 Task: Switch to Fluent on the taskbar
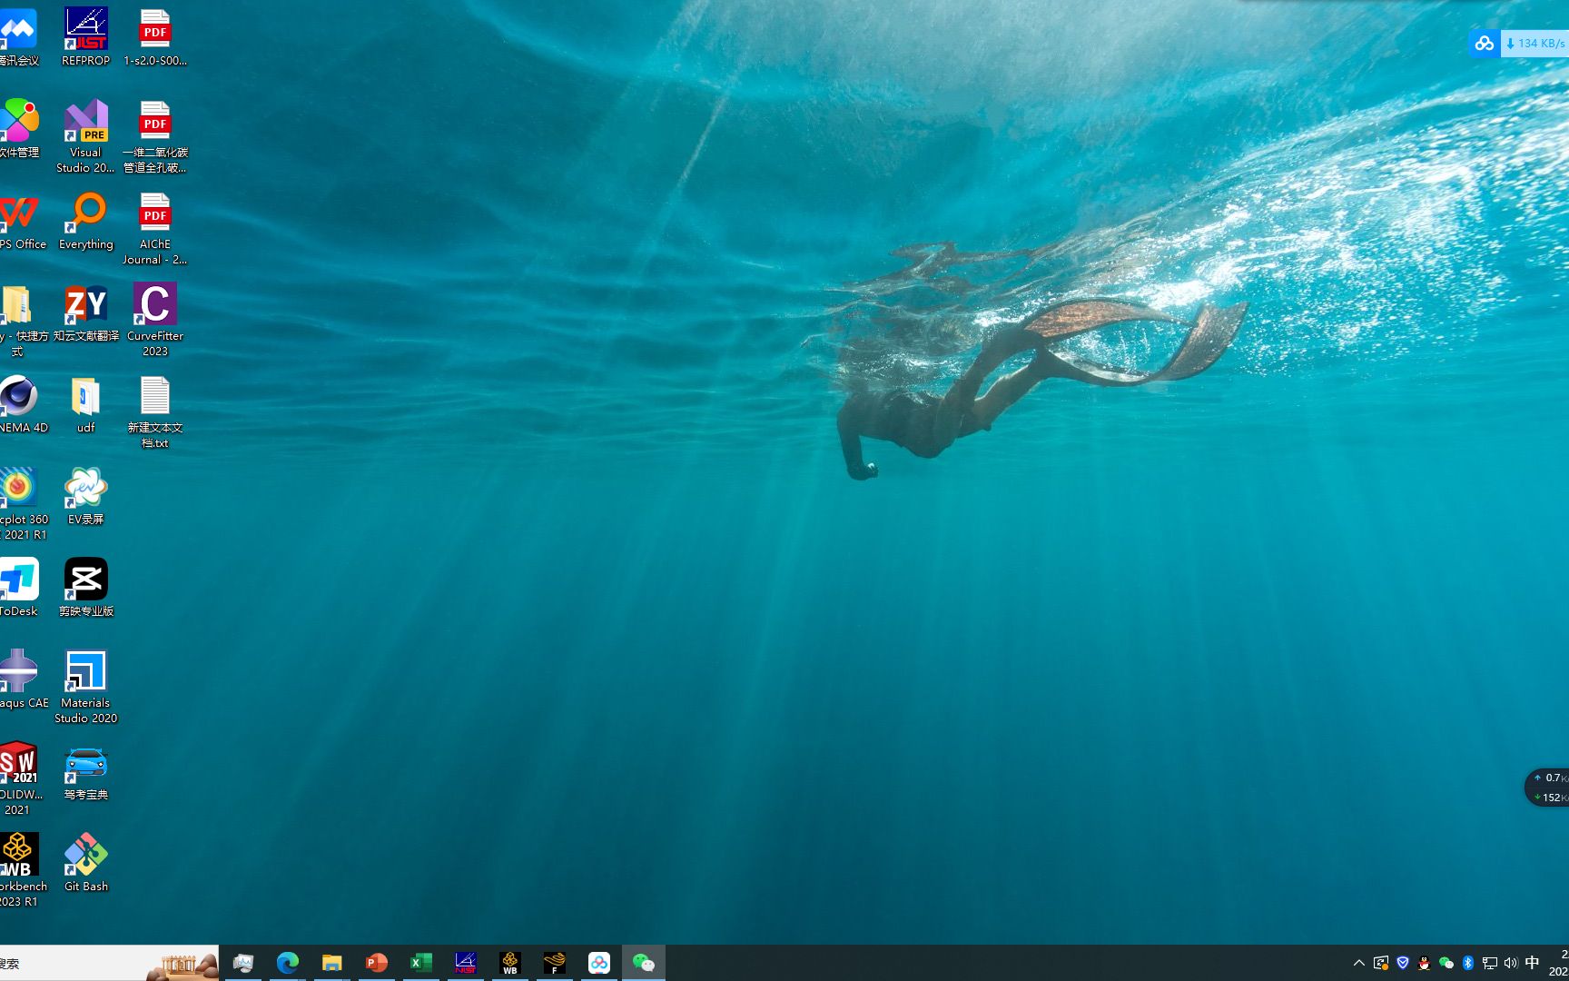(x=554, y=963)
